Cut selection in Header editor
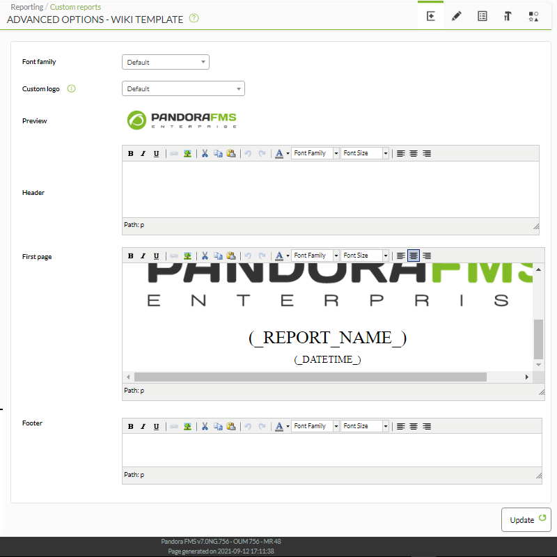The width and height of the screenshot is (557, 557). pyautogui.click(x=205, y=153)
